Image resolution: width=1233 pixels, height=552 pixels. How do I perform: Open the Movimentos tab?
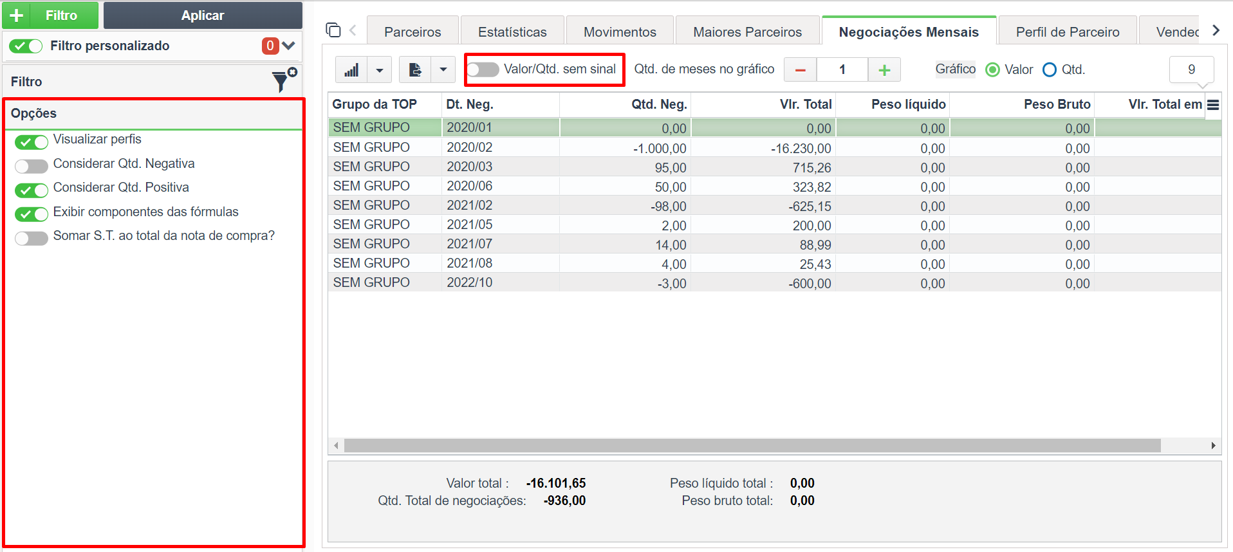(x=620, y=32)
